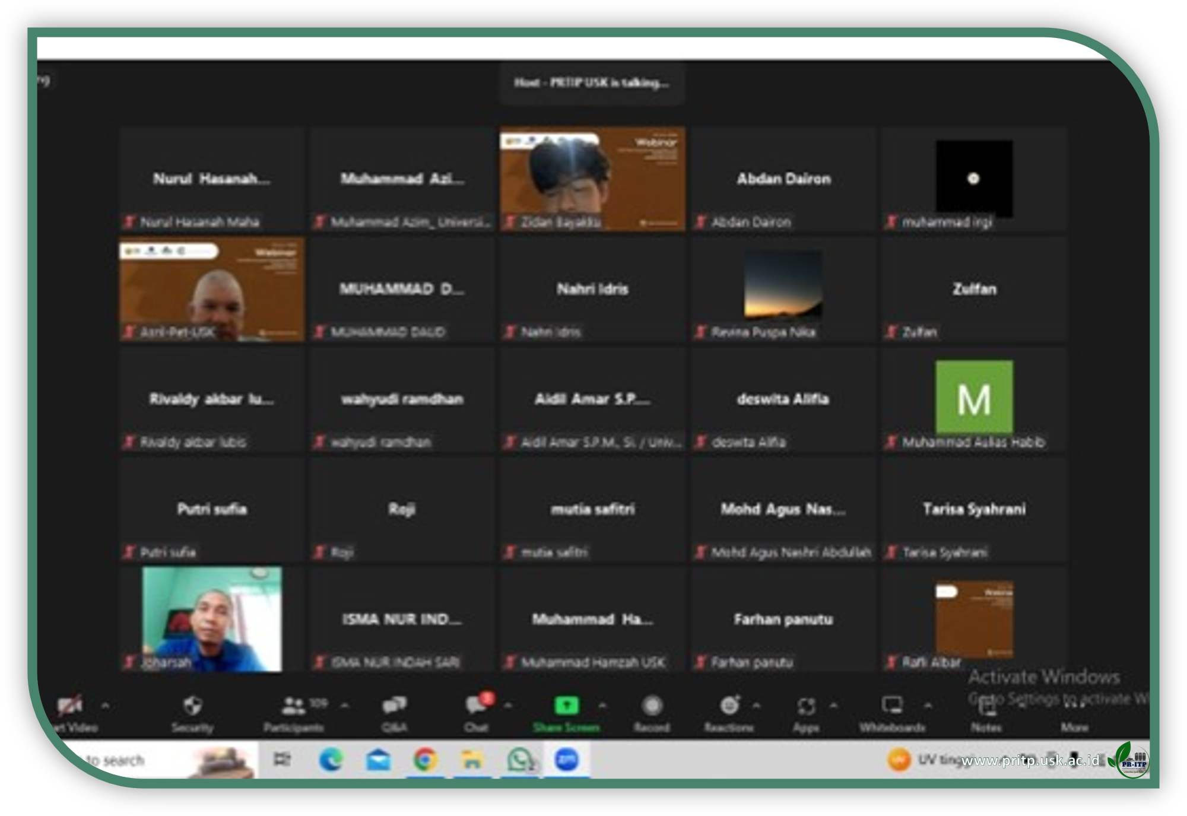Expand arrow next to Participants

coord(345,706)
